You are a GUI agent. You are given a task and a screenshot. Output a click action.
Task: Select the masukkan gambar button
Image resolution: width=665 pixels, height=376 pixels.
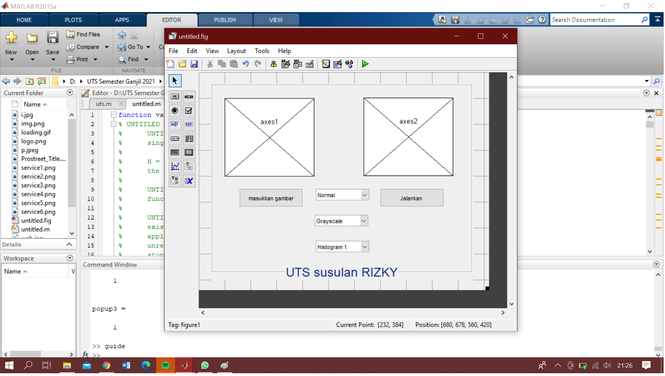click(271, 198)
